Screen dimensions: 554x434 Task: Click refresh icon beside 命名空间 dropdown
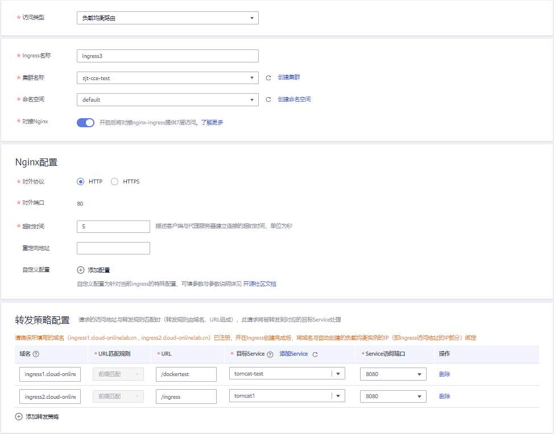pos(268,99)
